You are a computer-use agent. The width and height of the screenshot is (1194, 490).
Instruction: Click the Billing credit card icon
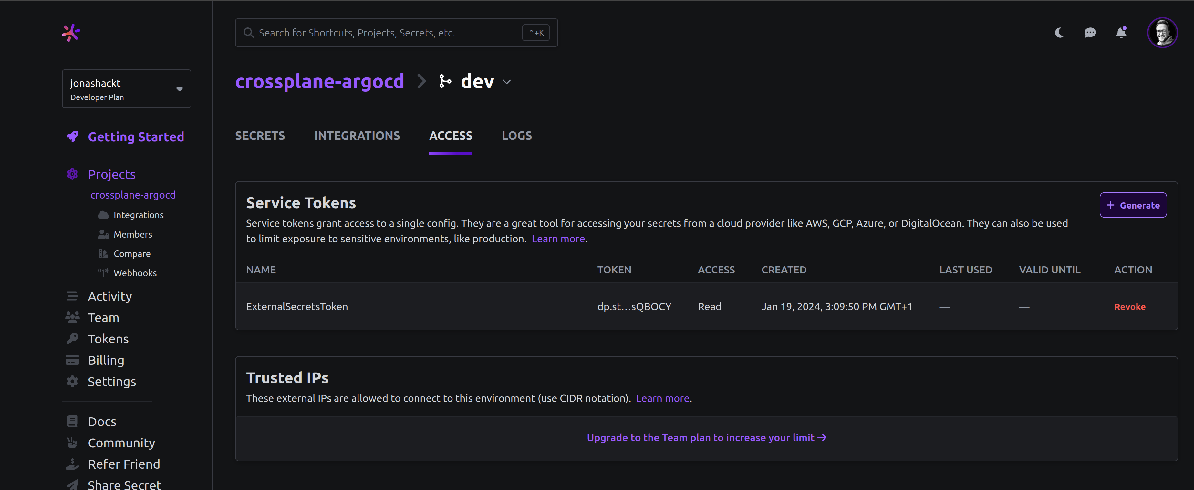coord(72,360)
